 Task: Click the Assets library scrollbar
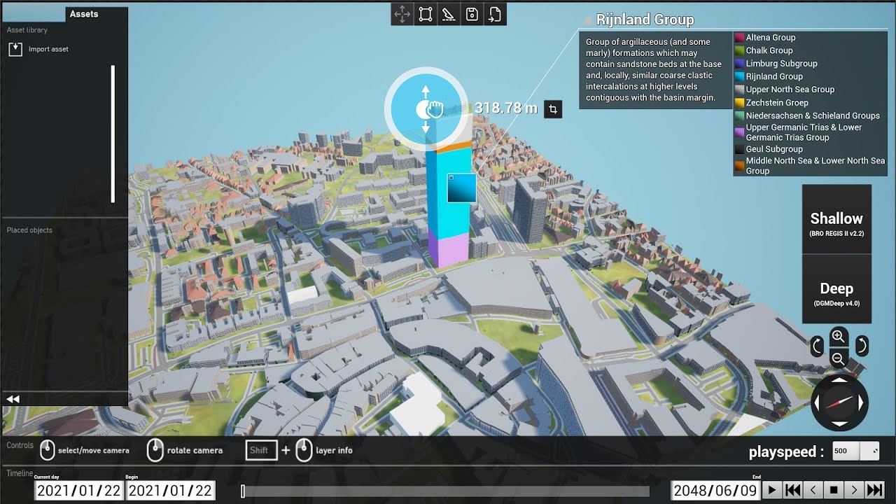click(x=113, y=134)
